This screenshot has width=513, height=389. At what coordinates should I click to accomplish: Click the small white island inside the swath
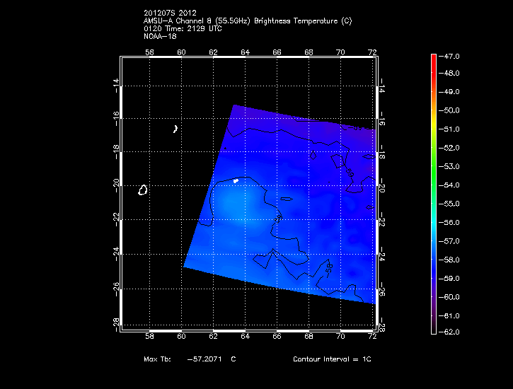236,180
